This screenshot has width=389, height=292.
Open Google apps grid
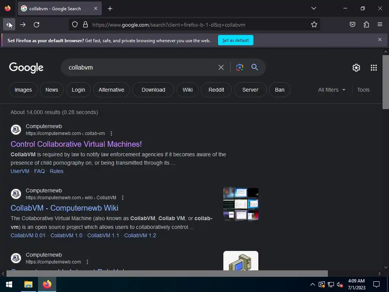374,68
